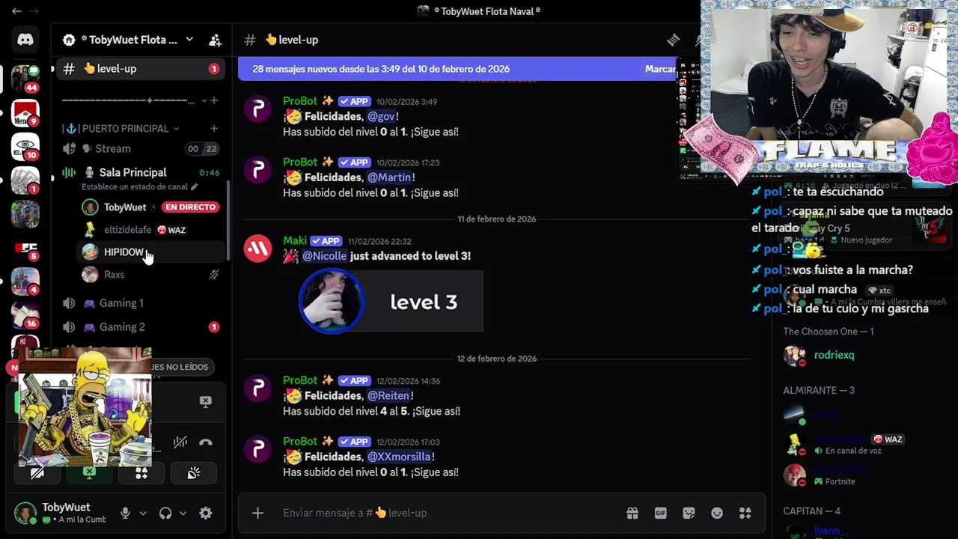Click the @Nicolle mention link
Image resolution: width=958 pixels, height=539 pixels.
click(324, 256)
